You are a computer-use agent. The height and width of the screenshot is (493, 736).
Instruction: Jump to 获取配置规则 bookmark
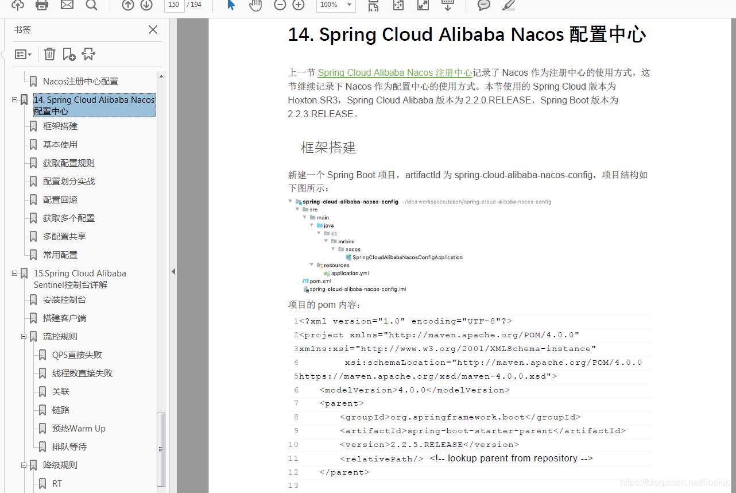click(x=69, y=163)
